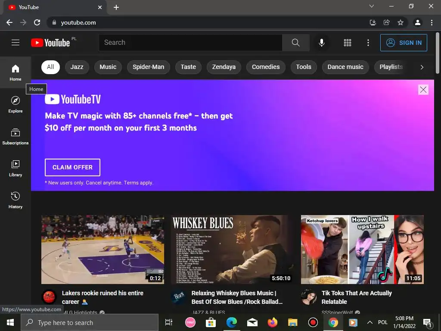
Task: Open Chrome three-dot menu
Action: [x=432, y=22]
